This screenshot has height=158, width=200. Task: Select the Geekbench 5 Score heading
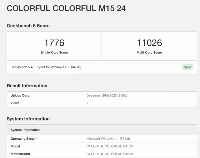coord(28,26)
